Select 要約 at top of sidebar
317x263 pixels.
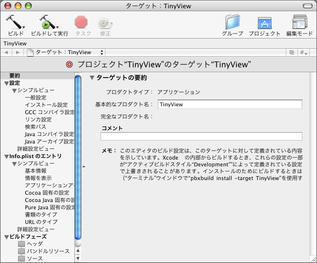pyautogui.click(x=15, y=76)
